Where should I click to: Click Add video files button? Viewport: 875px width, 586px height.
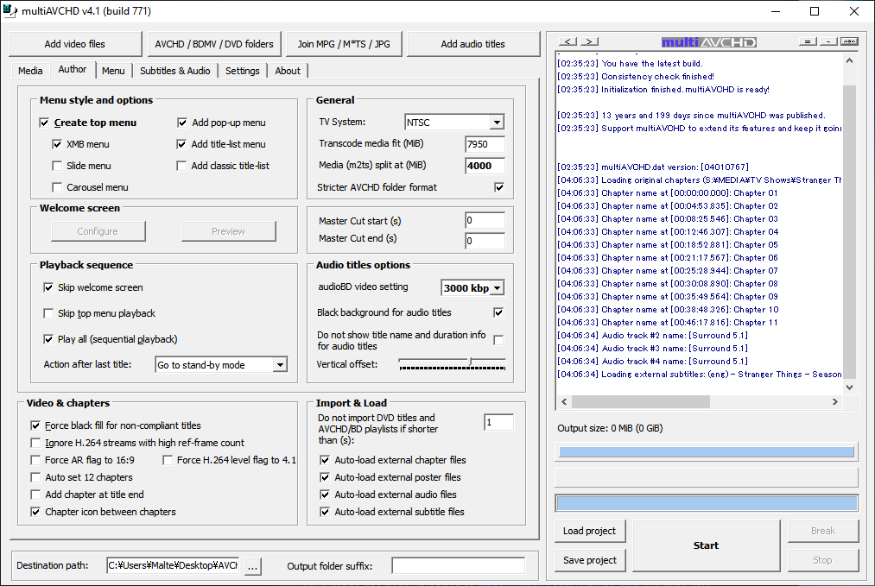click(75, 44)
